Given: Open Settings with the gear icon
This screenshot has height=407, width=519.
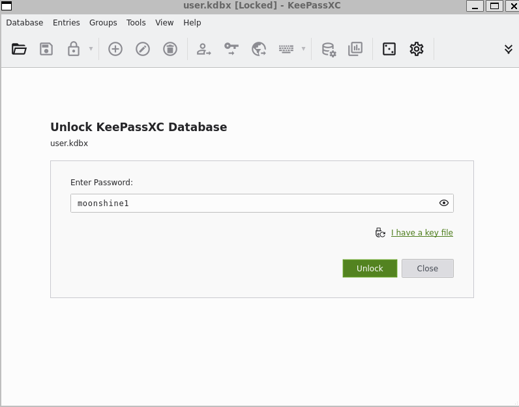Looking at the screenshot, I should point(417,49).
